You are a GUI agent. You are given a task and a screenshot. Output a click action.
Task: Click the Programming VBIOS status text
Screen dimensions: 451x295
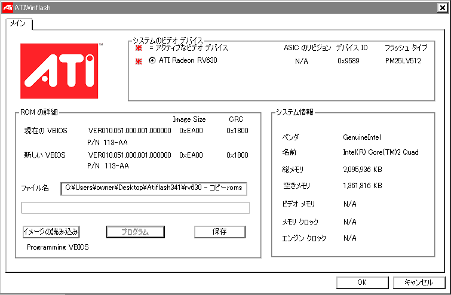[x=58, y=247]
